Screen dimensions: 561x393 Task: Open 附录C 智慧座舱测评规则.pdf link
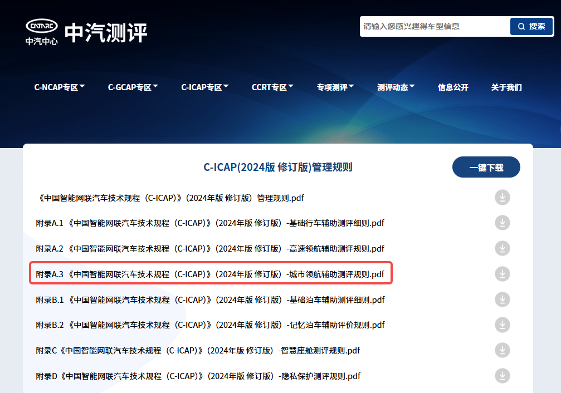198,351
